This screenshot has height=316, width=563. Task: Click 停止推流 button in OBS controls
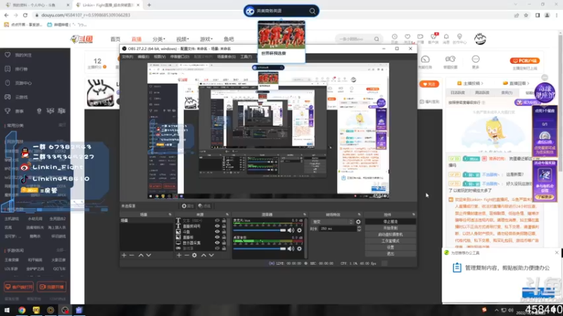coord(391,222)
